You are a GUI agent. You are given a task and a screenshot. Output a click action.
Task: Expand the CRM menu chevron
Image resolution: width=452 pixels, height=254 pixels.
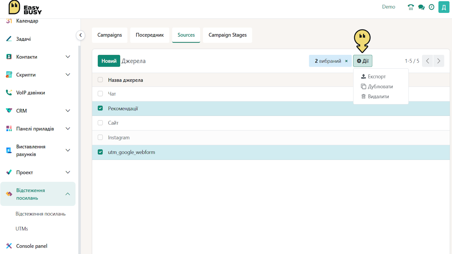click(x=68, y=111)
